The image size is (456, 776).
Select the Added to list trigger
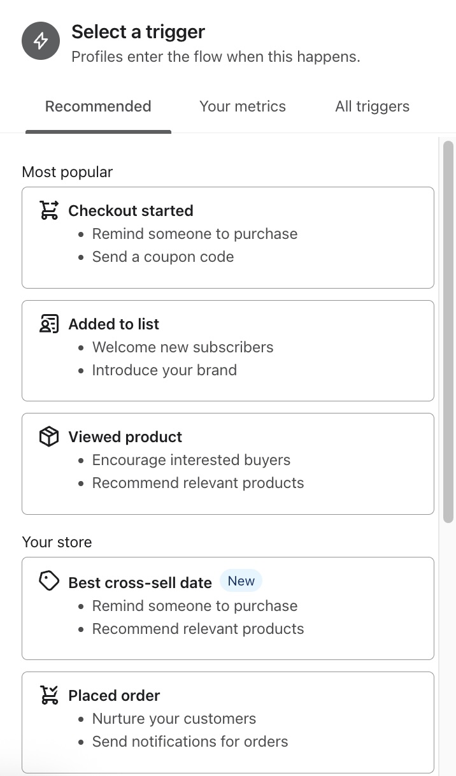coord(227,350)
